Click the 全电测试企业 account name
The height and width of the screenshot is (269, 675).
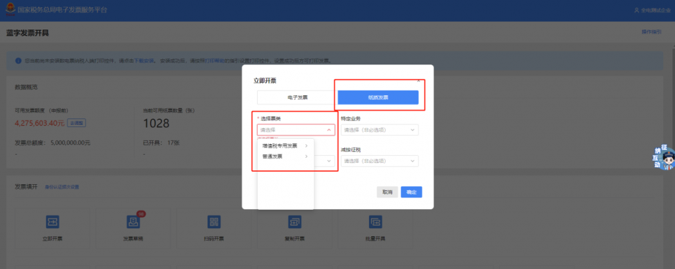(x=656, y=10)
